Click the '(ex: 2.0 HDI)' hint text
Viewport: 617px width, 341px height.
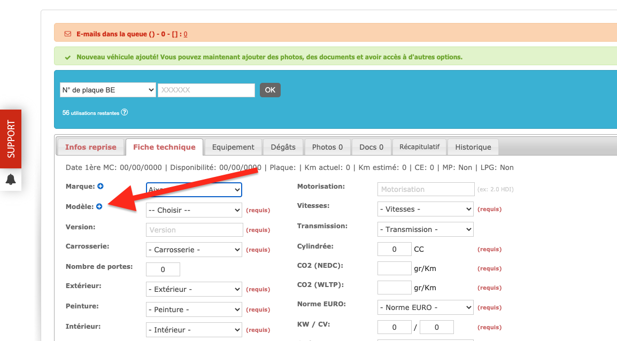tap(496, 189)
